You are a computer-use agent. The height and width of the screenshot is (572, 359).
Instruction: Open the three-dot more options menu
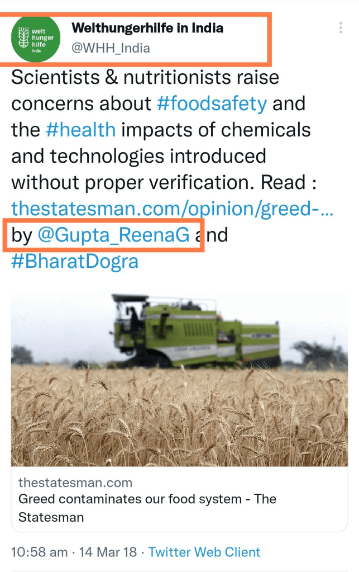341,27
